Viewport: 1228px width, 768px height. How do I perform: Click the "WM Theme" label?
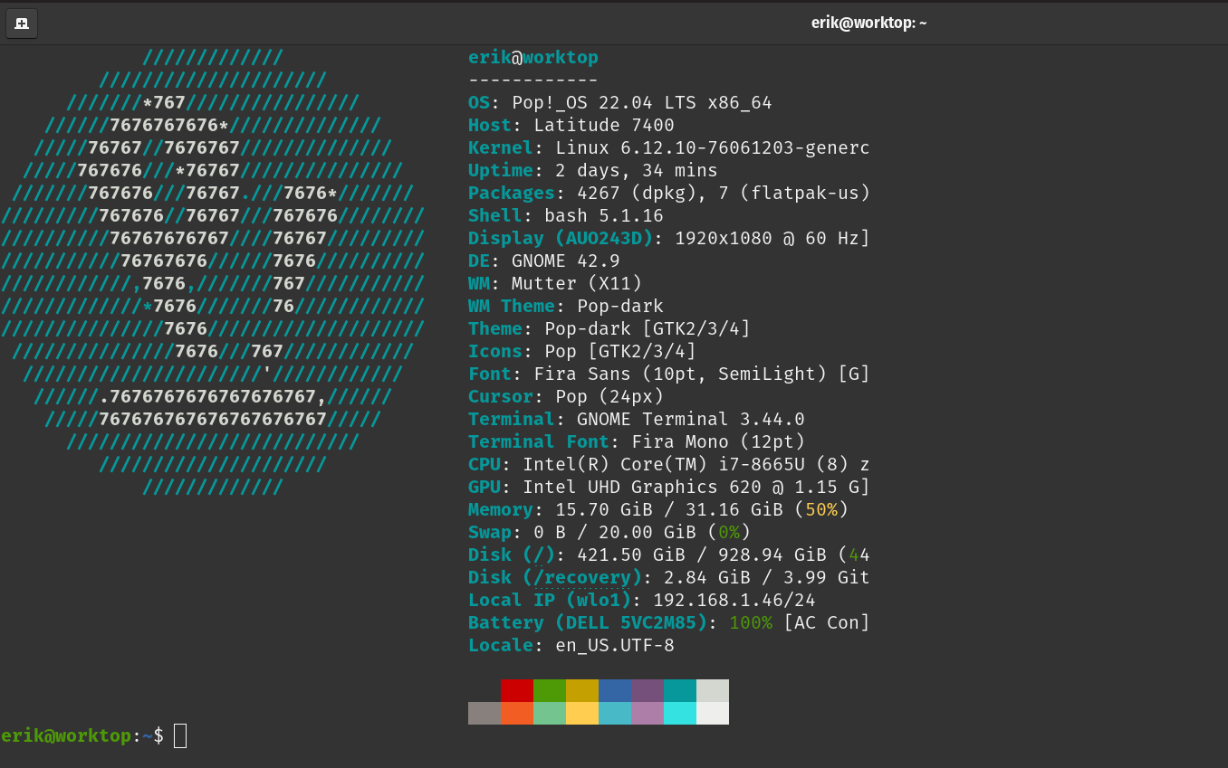512,307
